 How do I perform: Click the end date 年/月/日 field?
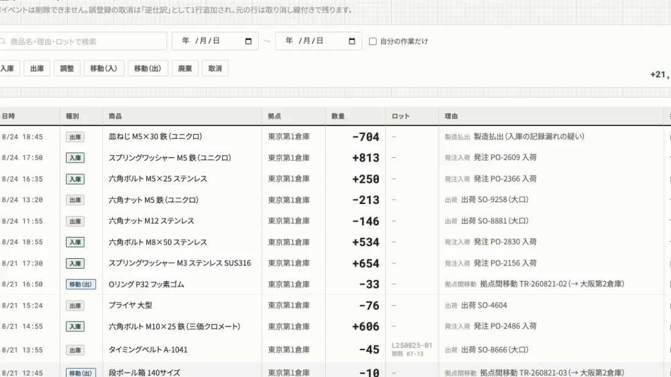[x=319, y=41]
